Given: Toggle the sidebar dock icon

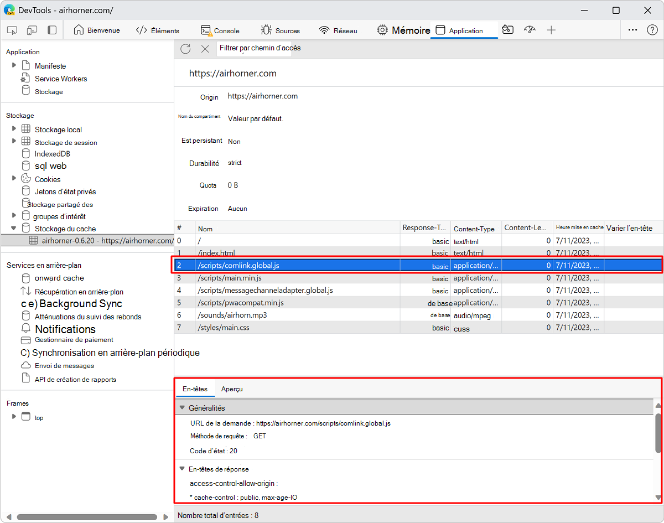Looking at the screenshot, I should pos(52,30).
